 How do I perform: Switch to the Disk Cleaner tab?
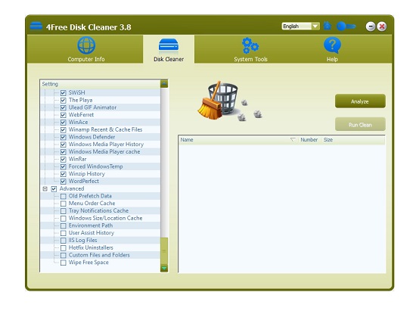tap(169, 49)
